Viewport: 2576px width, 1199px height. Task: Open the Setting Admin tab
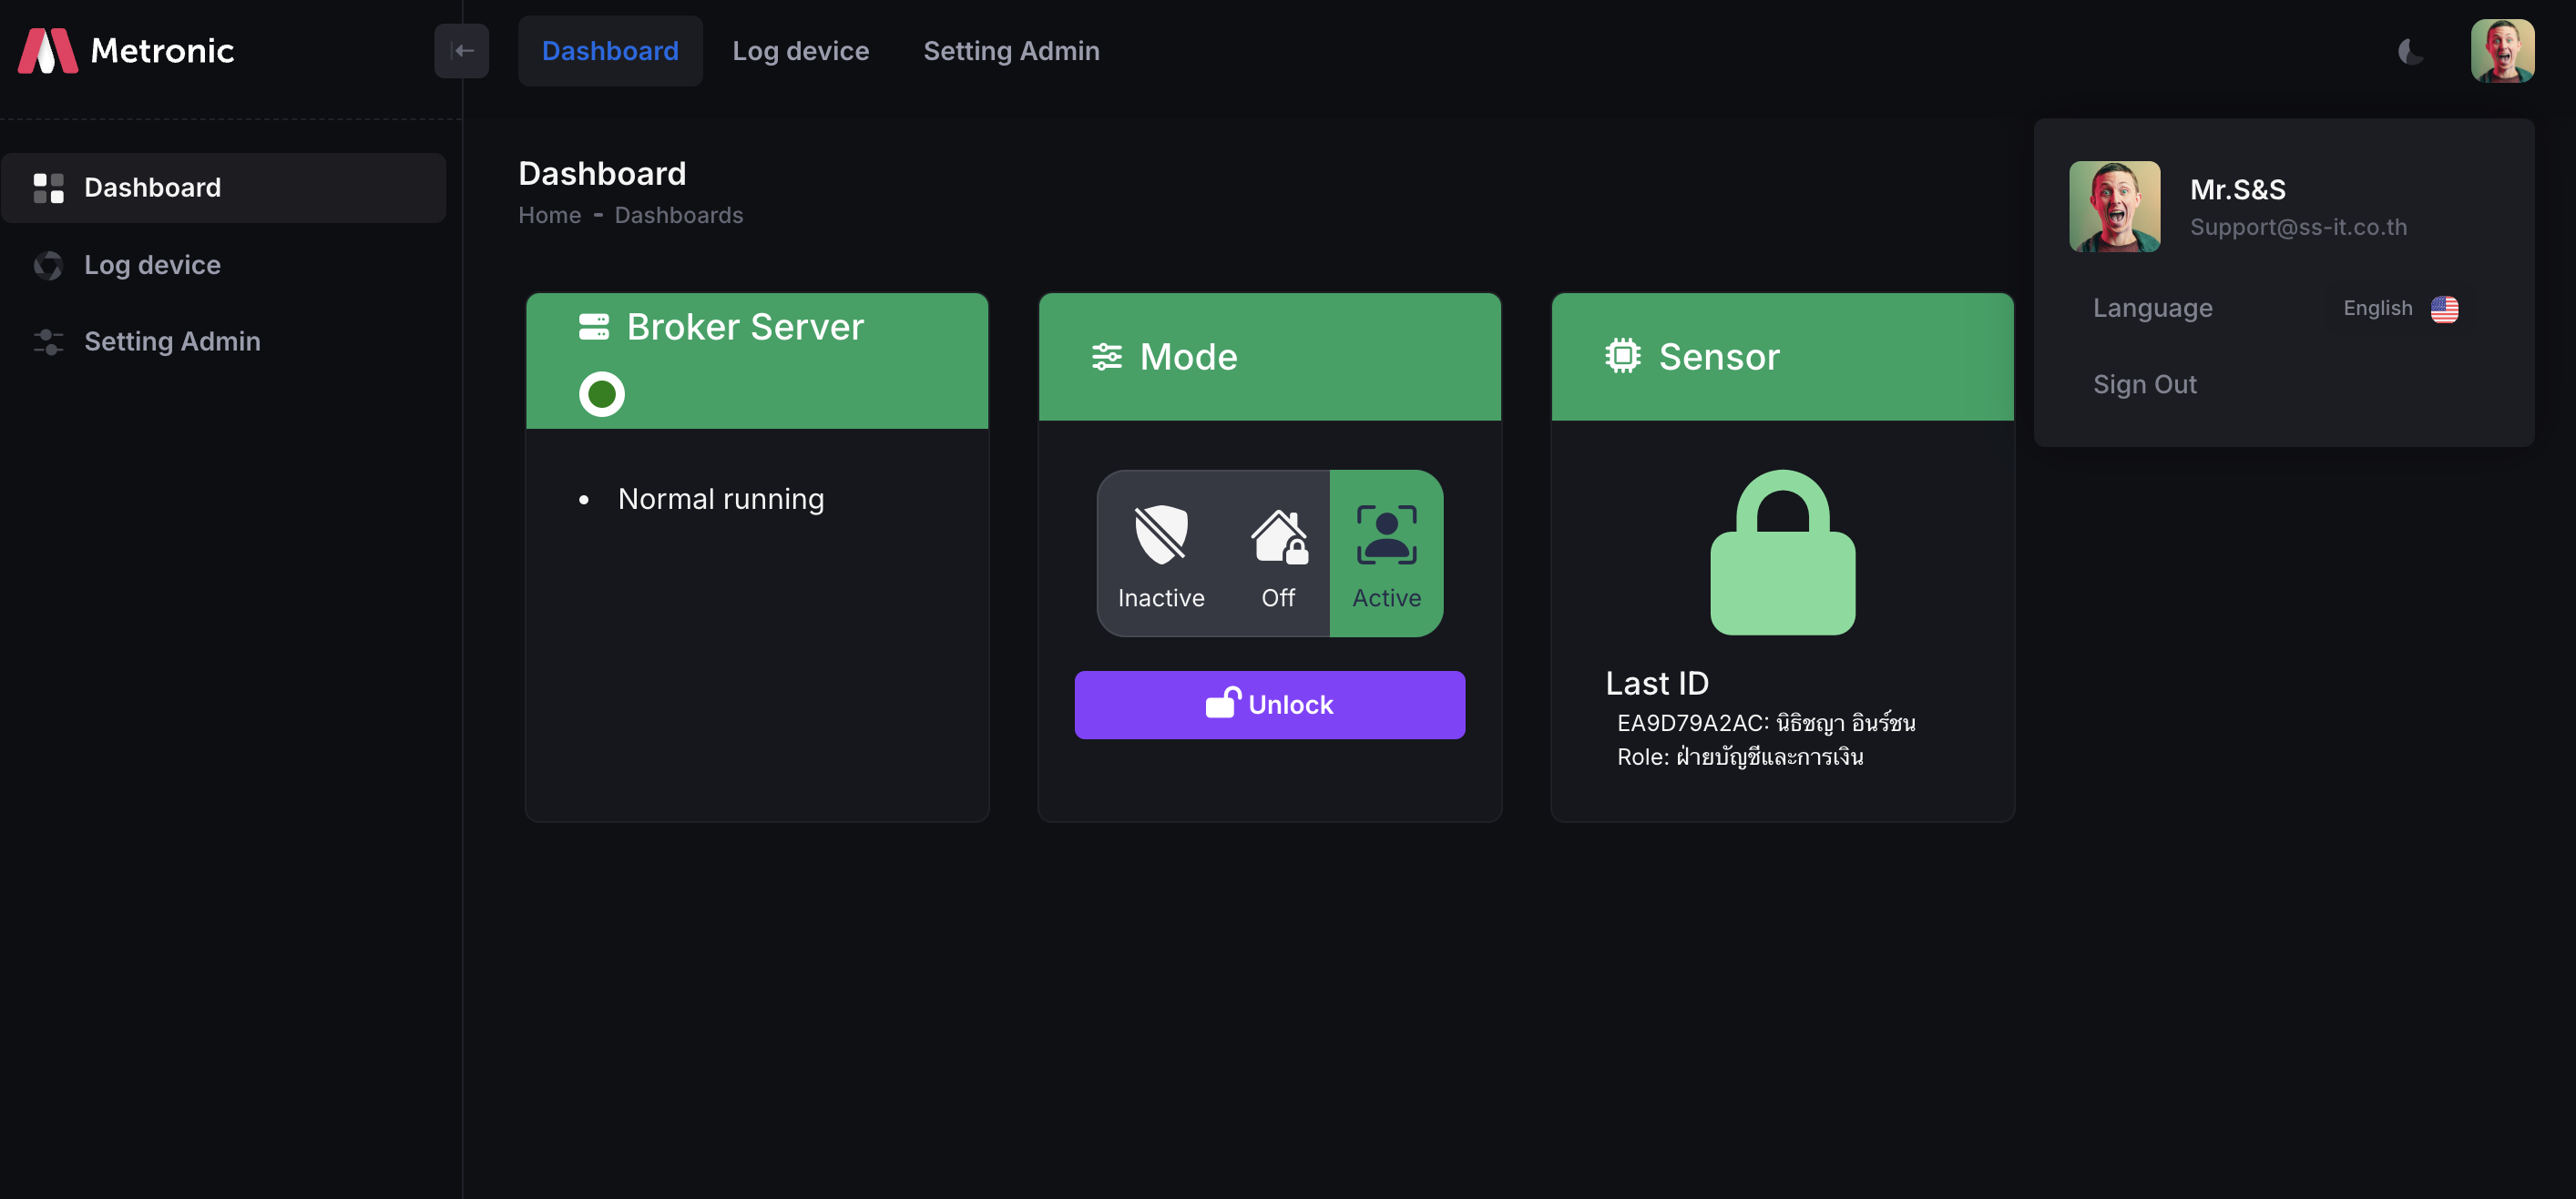click(x=1011, y=50)
